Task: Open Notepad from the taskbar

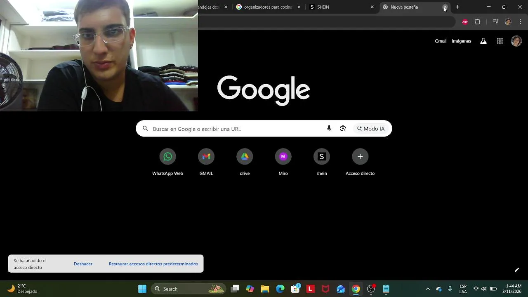Action: 386,289
